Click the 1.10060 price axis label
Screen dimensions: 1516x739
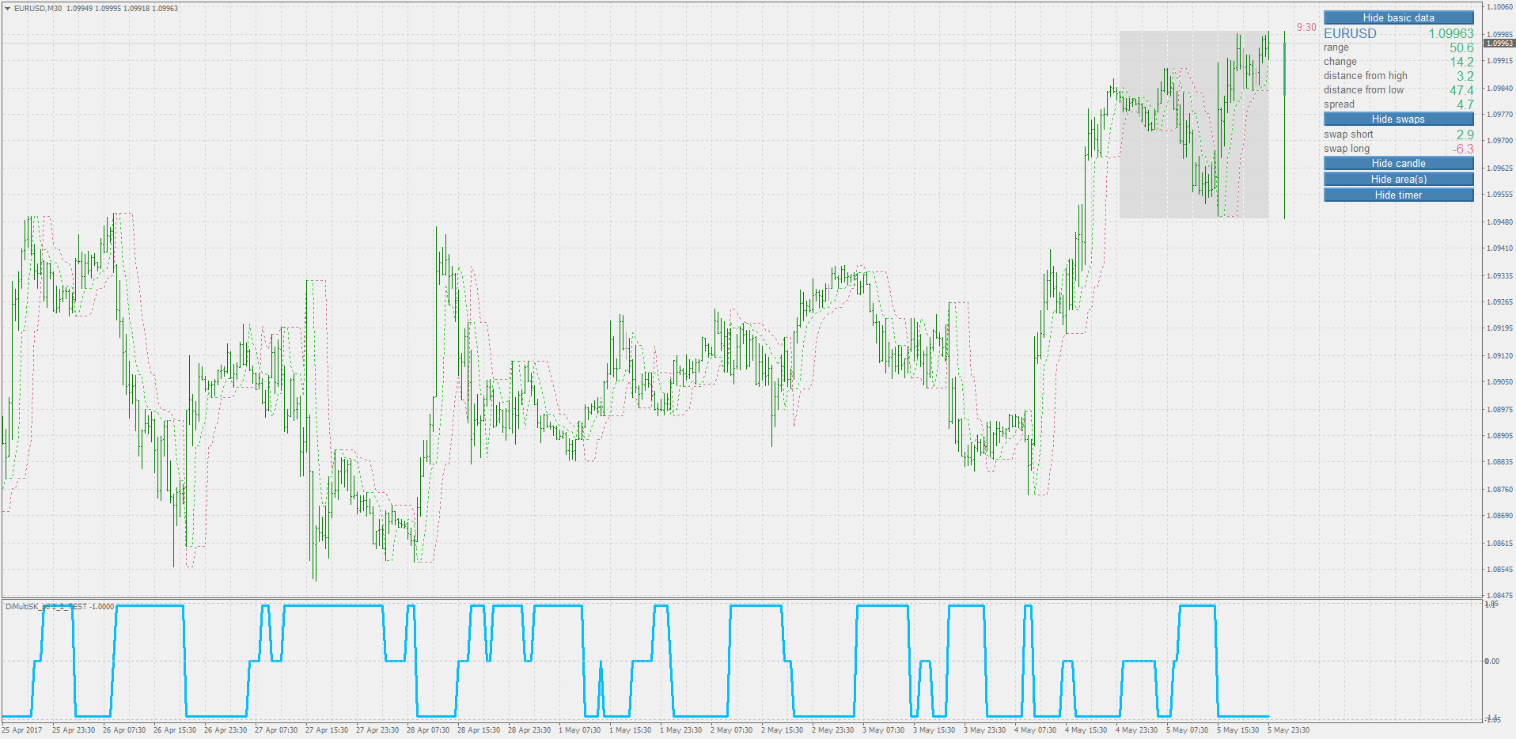tap(1499, 7)
